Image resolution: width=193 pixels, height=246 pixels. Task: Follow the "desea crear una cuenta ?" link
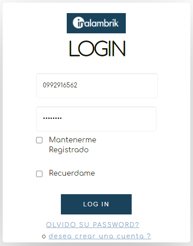click(100, 236)
